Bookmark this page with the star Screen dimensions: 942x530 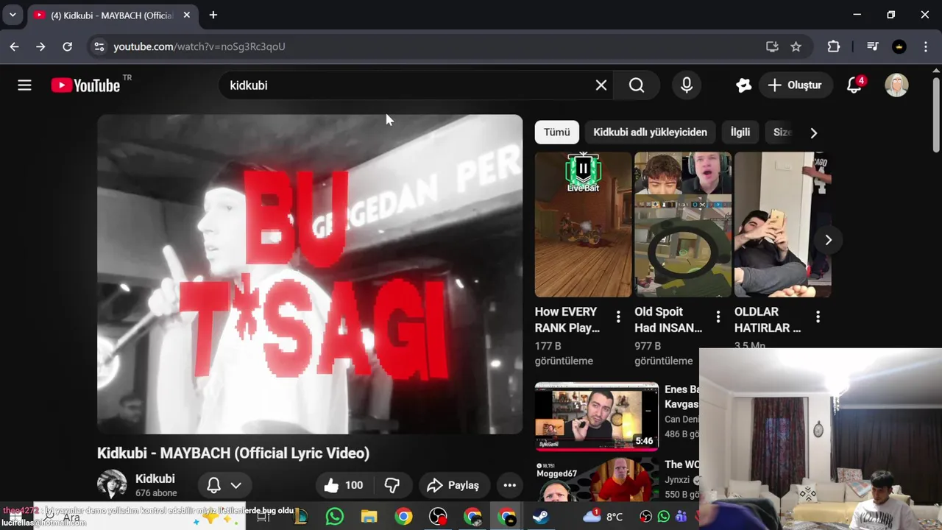796,46
